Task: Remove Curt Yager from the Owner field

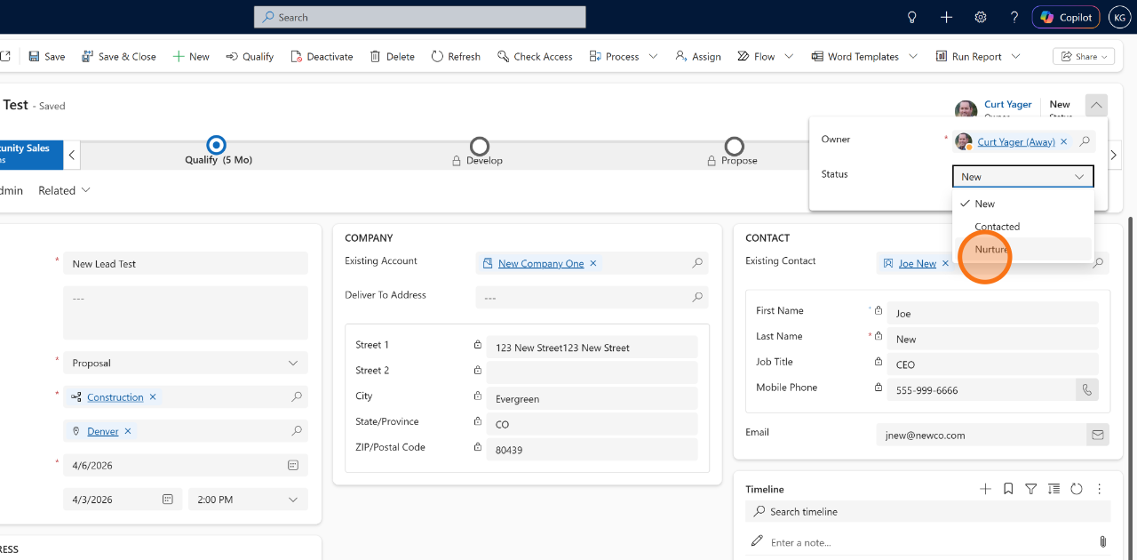Action: coord(1064,141)
